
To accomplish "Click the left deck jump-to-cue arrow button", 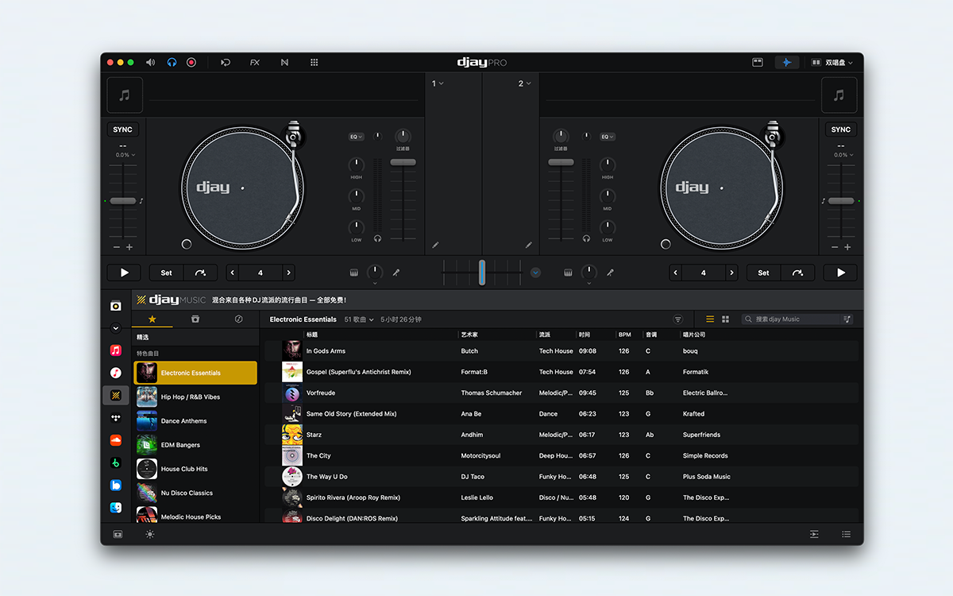I will coord(200,273).
